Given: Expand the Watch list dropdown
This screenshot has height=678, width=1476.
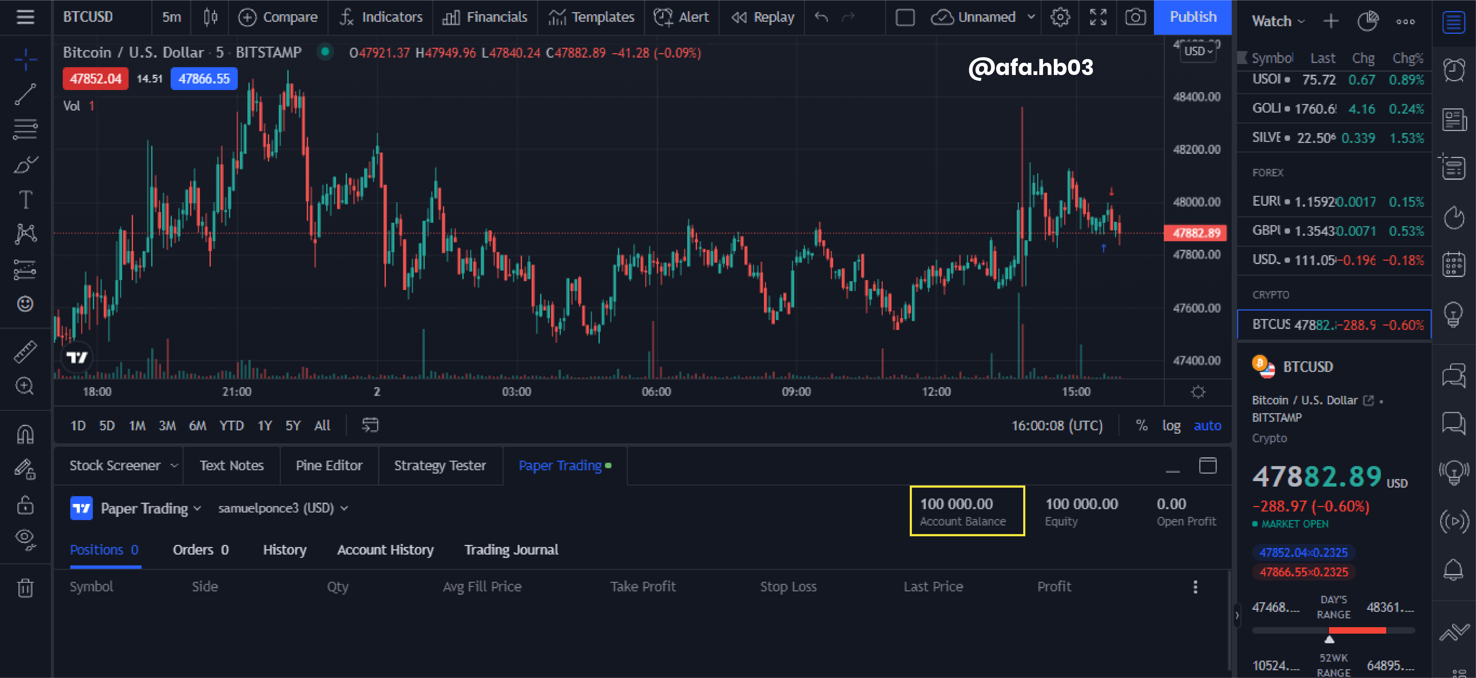Looking at the screenshot, I should (1278, 21).
